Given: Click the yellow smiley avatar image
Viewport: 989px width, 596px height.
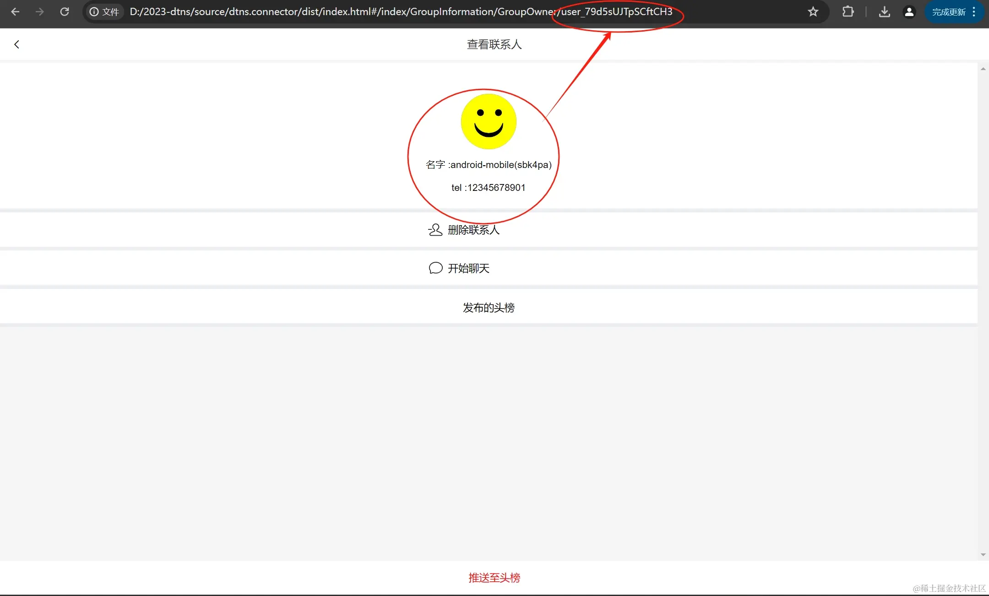Looking at the screenshot, I should (x=489, y=122).
